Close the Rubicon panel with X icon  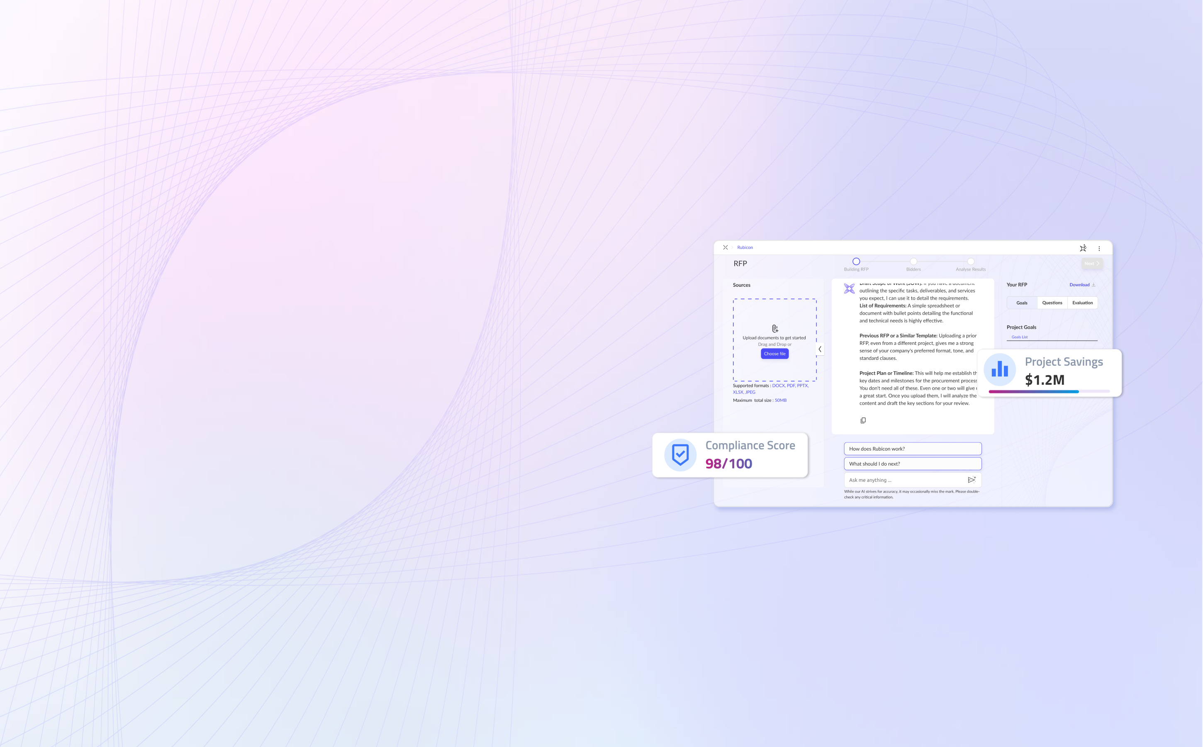click(x=726, y=247)
